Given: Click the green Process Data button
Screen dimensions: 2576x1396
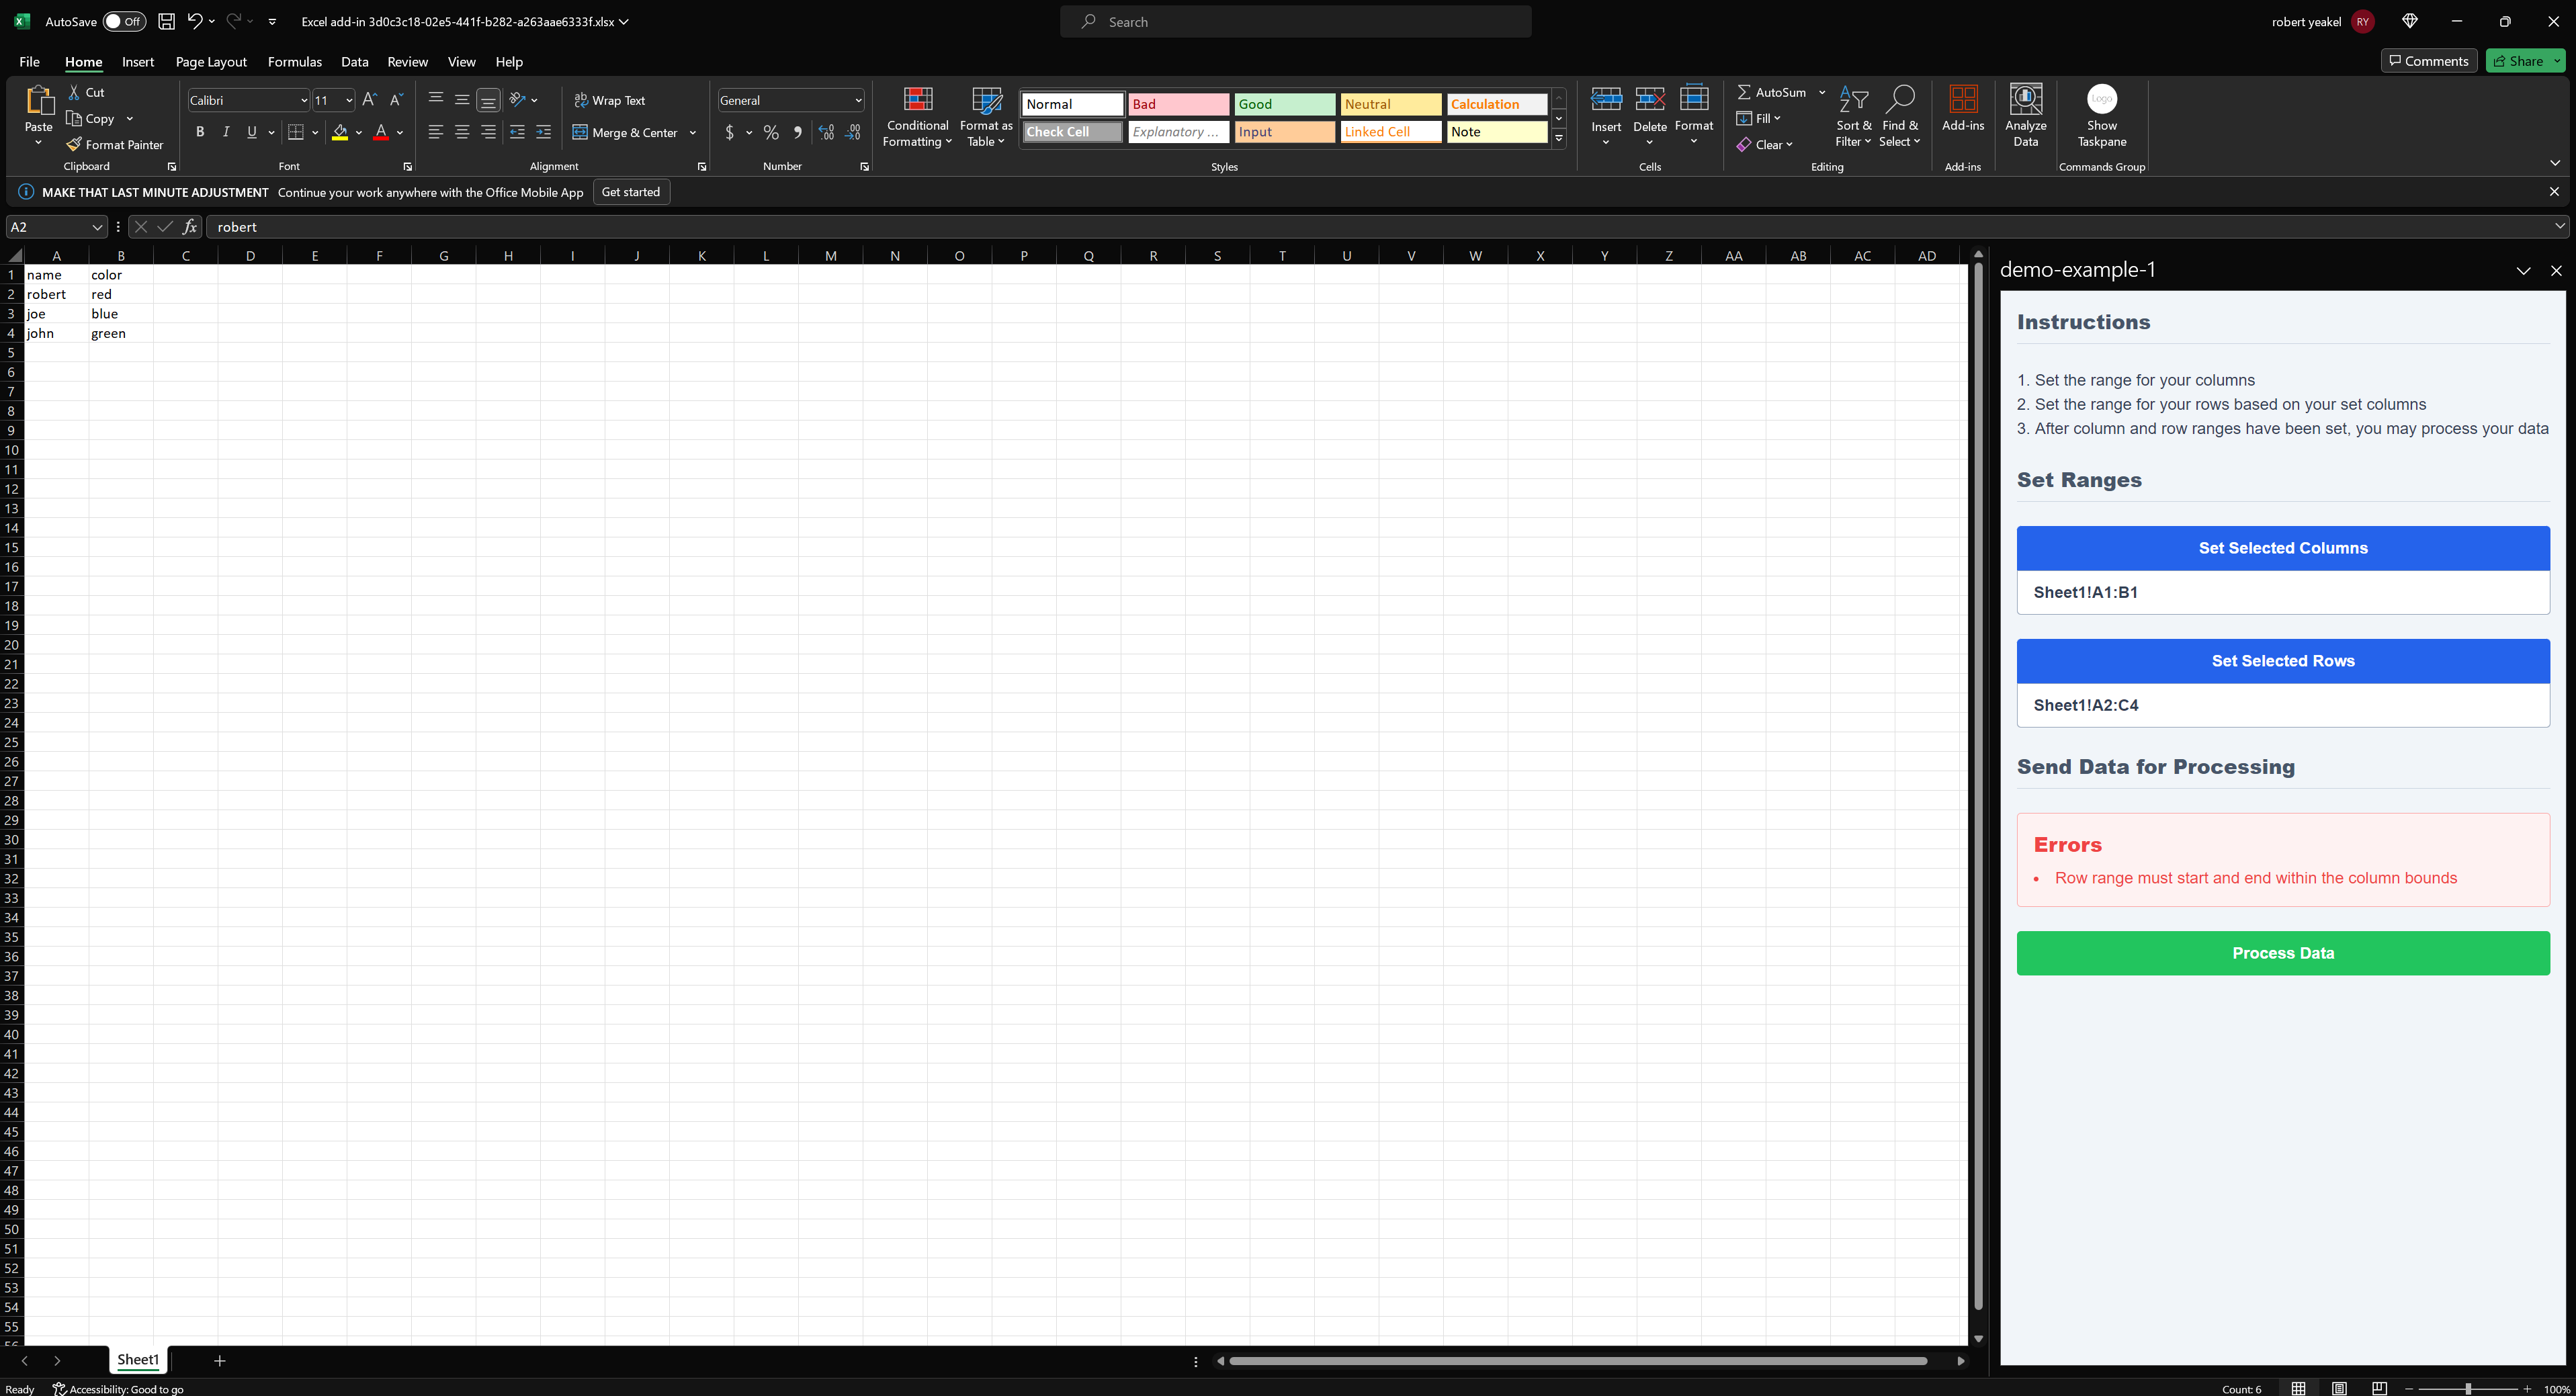Looking at the screenshot, I should click(x=2282, y=953).
